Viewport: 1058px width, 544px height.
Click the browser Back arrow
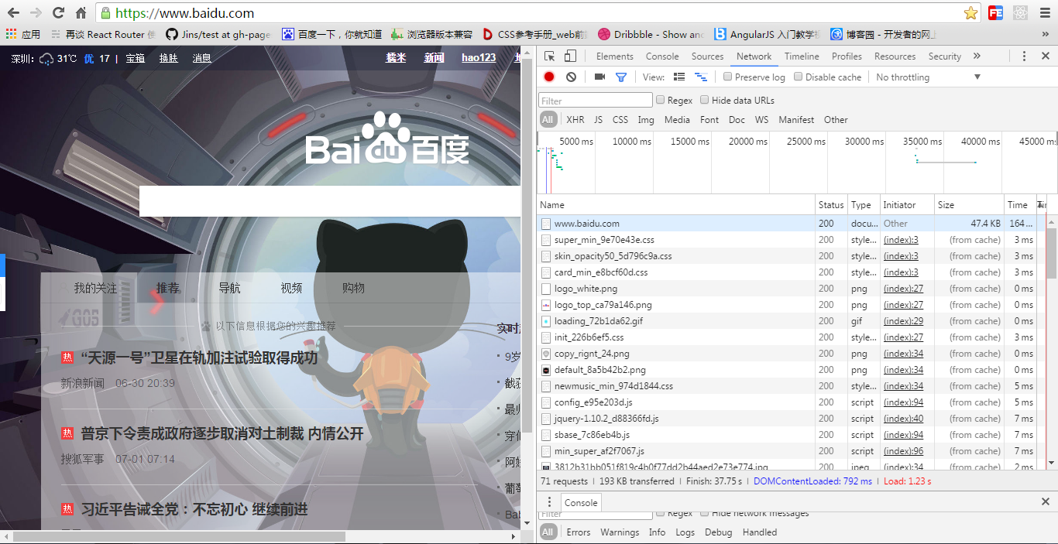14,13
